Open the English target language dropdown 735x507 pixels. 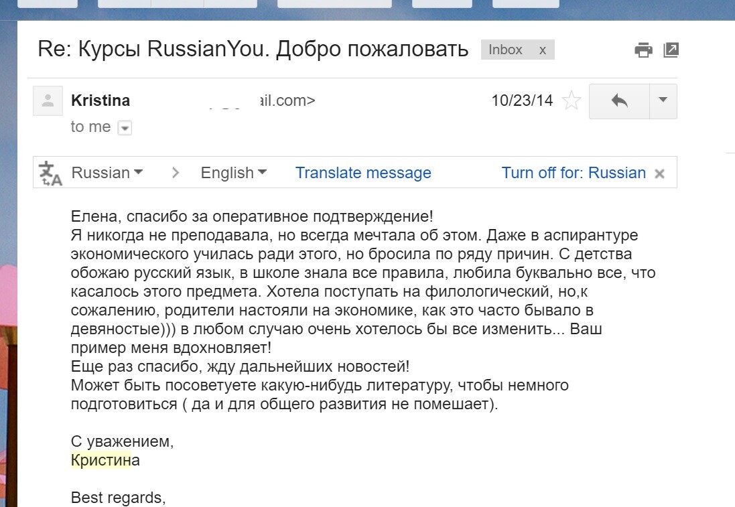tap(233, 172)
